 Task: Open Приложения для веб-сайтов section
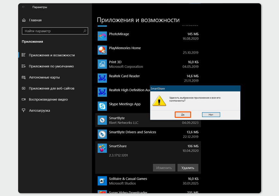click(52, 88)
